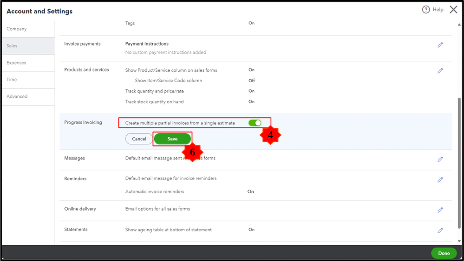Click the Statements section label

pyautogui.click(x=76, y=229)
